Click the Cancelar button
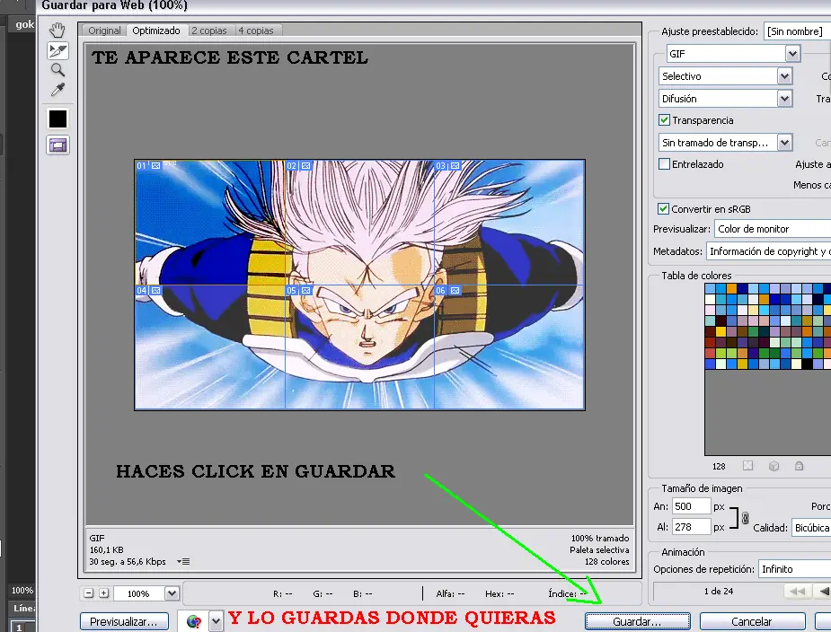831x632 pixels. pos(752,621)
